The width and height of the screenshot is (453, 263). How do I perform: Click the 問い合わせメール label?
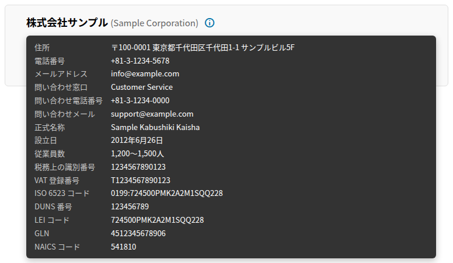click(65, 114)
